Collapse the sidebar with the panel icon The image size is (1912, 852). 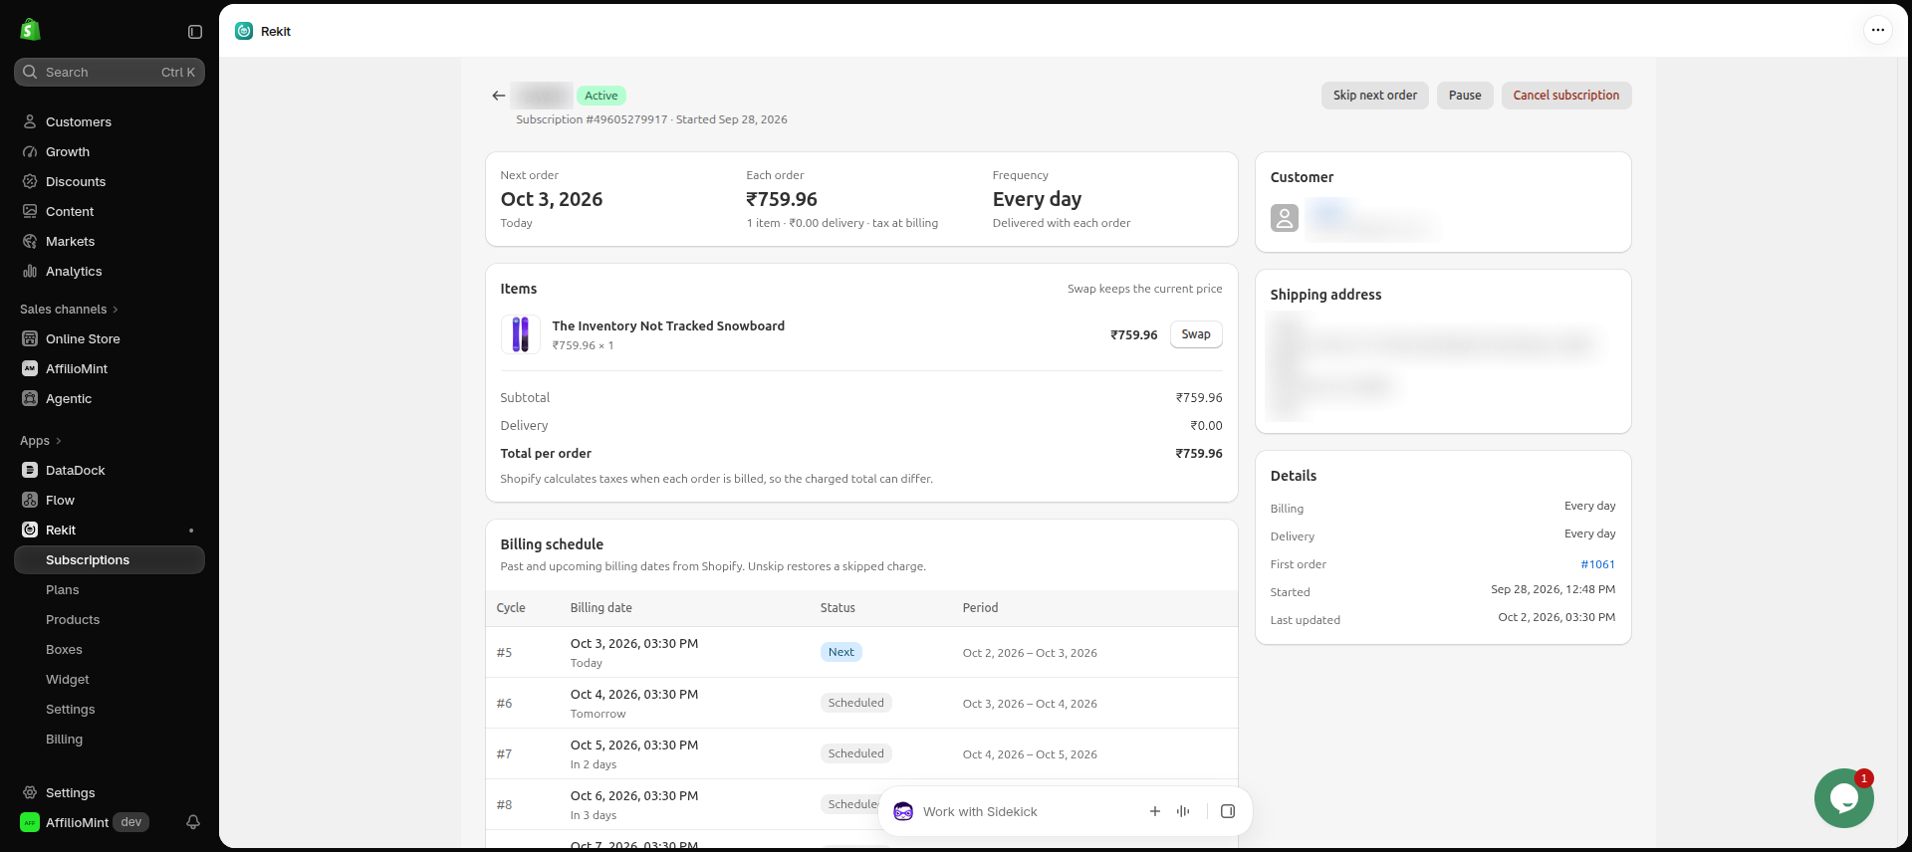(x=195, y=32)
